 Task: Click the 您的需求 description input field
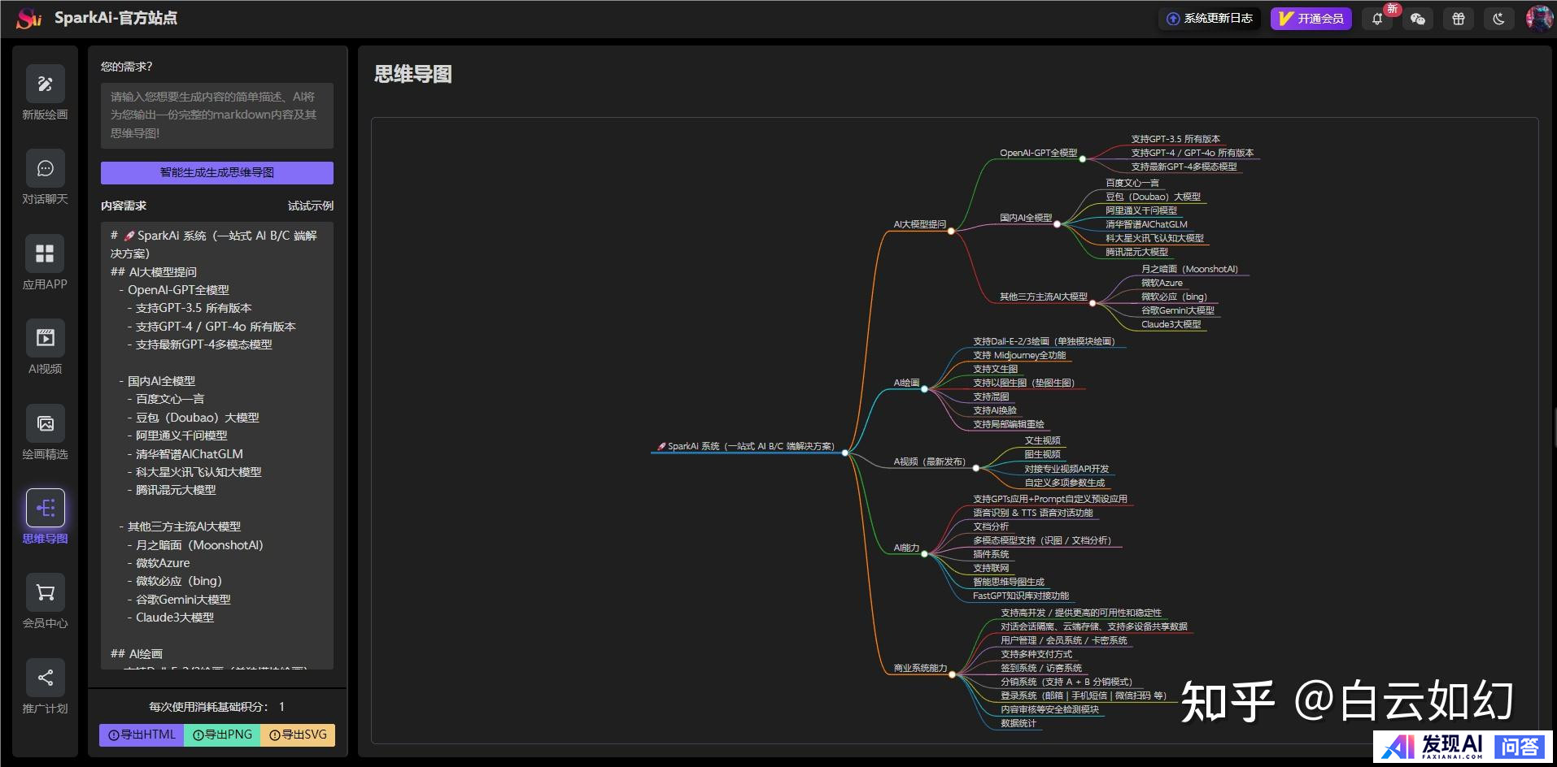[216, 115]
